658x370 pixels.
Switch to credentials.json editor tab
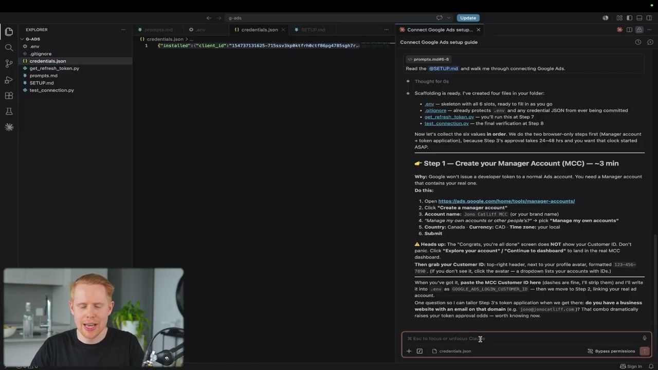259,30
